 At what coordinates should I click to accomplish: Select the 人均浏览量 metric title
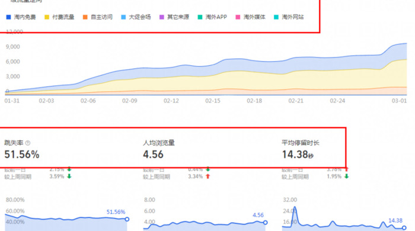tap(159, 143)
